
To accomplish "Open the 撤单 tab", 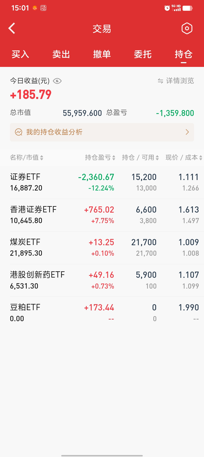I will pos(102,54).
